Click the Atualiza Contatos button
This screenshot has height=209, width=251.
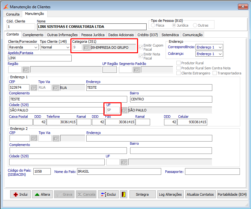201,194
